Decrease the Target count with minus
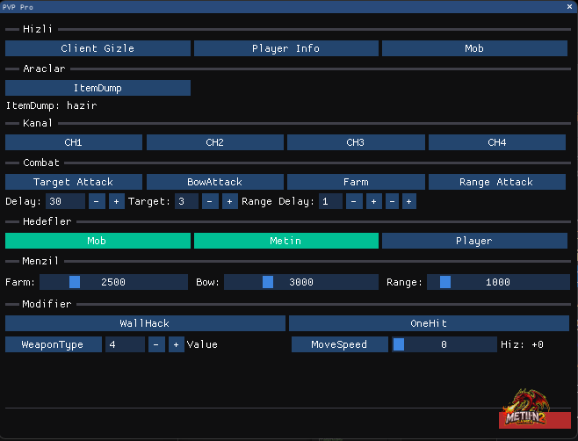 coord(210,201)
